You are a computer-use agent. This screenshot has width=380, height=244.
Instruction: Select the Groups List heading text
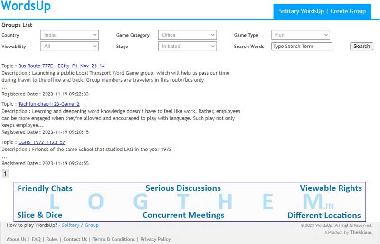(x=17, y=25)
